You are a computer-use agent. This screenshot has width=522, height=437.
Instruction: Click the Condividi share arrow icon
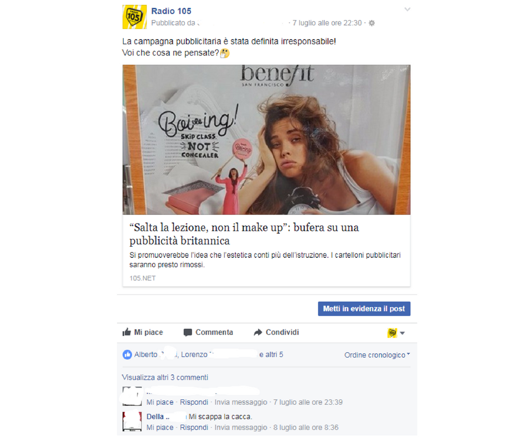258,332
